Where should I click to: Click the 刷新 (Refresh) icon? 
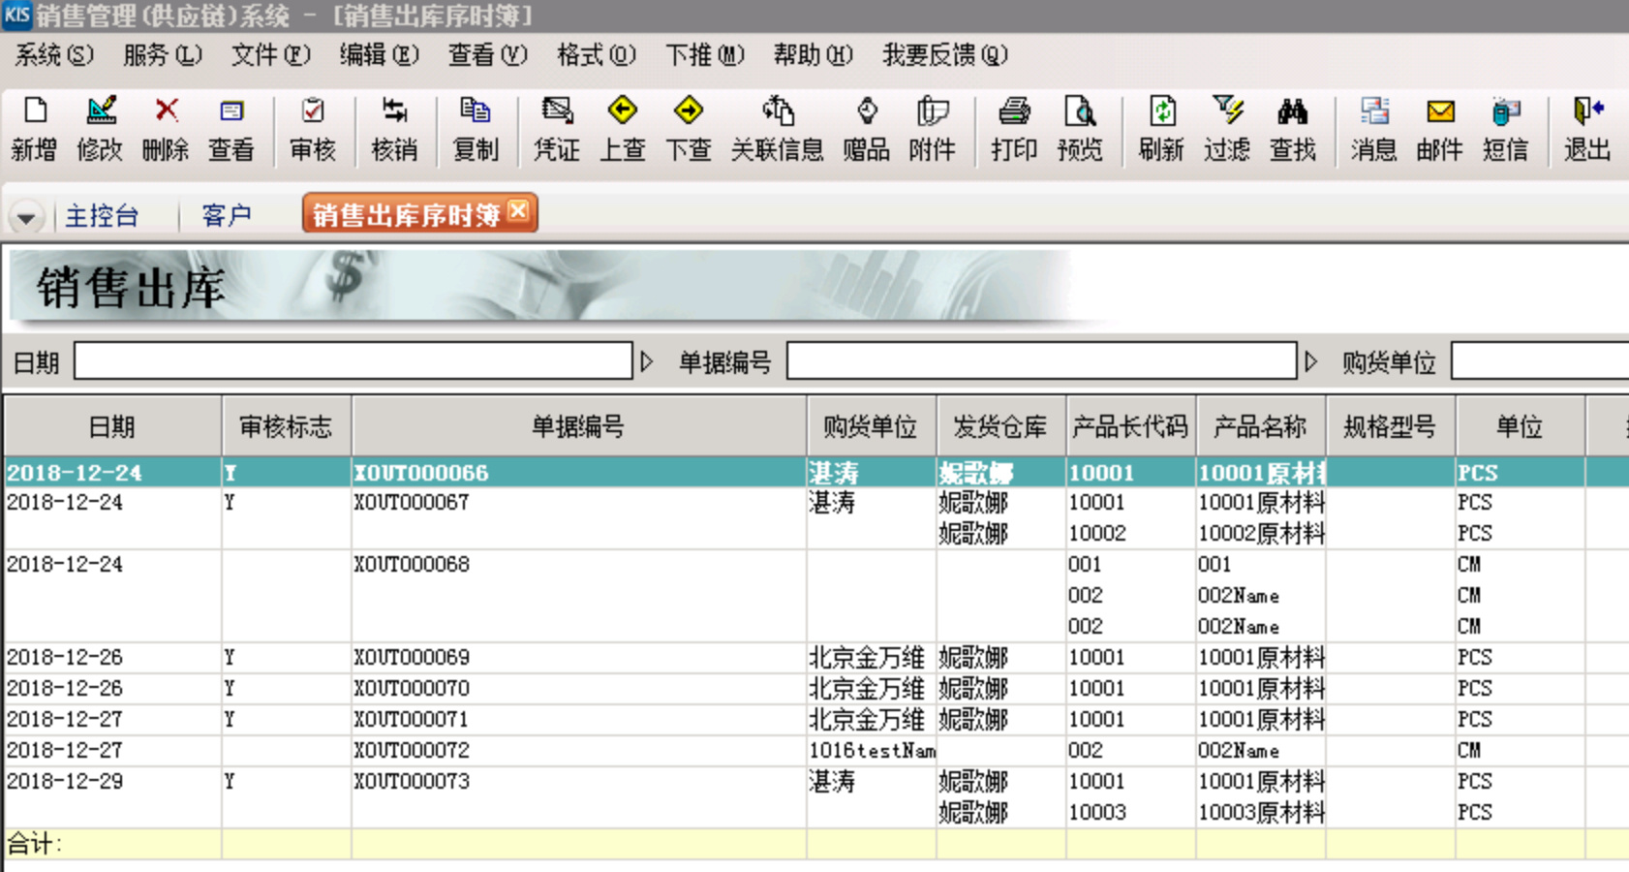click(1160, 129)
